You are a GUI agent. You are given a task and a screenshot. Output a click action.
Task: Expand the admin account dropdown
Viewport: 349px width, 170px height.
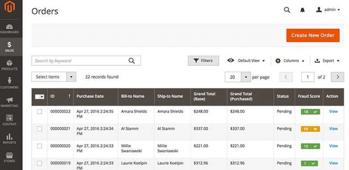click(x=328, y=10)
